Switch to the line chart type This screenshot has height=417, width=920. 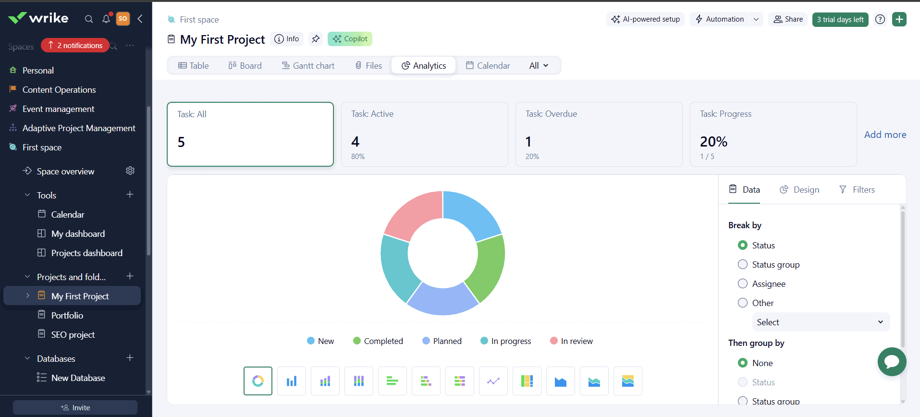493,381
